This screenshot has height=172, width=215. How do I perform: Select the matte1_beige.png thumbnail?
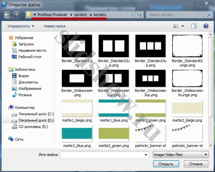(77, 108)
